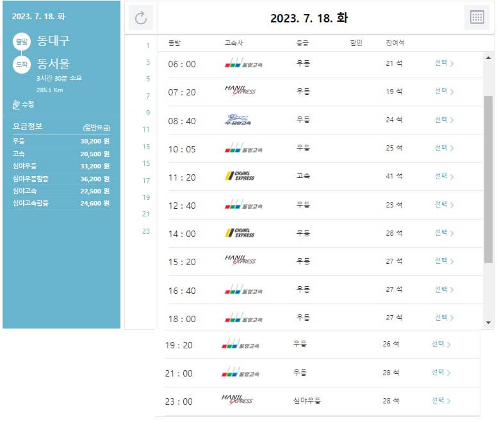Click the 도착 arrival badge icon
Image resolution: width=499 pixels, height=422 pixels.
click(x=22, y=64)
